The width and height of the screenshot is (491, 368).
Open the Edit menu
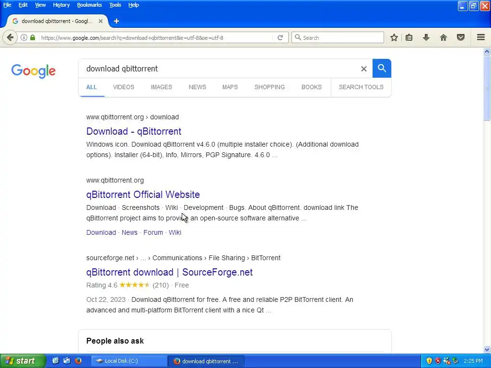(x=23, y=5)
